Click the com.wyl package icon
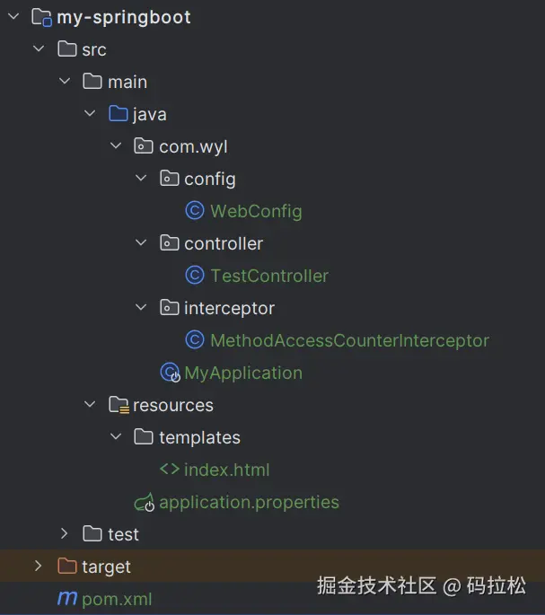Screen dimensions: 545x615 coord(144,146)
